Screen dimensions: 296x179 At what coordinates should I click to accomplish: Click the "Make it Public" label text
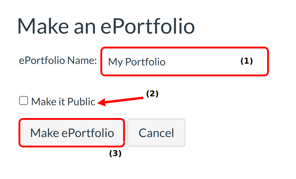(63, 102)
